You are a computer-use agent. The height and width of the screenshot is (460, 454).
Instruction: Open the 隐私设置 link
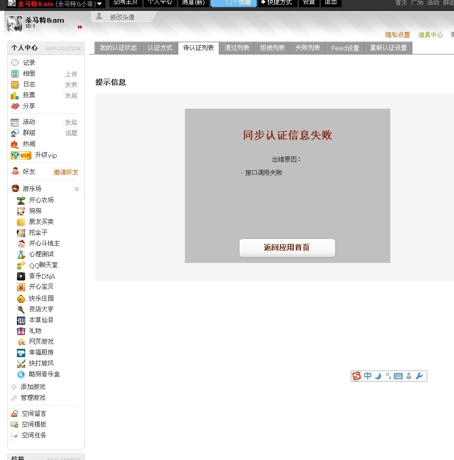pos(398,35)
